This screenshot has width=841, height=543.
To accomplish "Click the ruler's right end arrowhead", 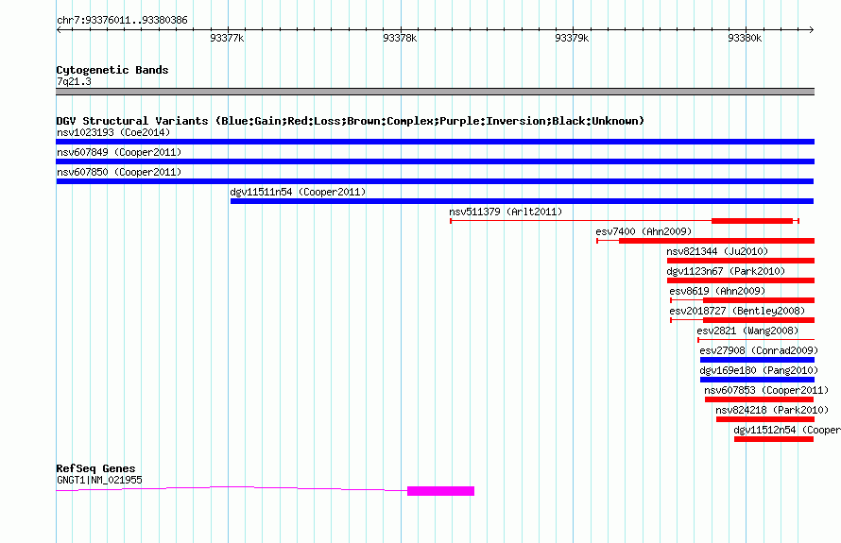I will [812, 30].
